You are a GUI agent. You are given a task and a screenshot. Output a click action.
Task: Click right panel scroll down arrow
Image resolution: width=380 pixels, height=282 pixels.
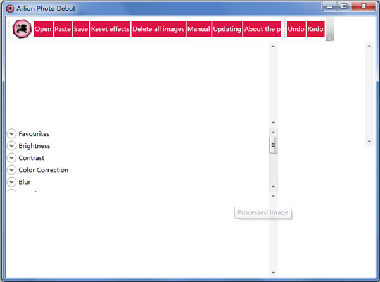(x=369, y=142)
